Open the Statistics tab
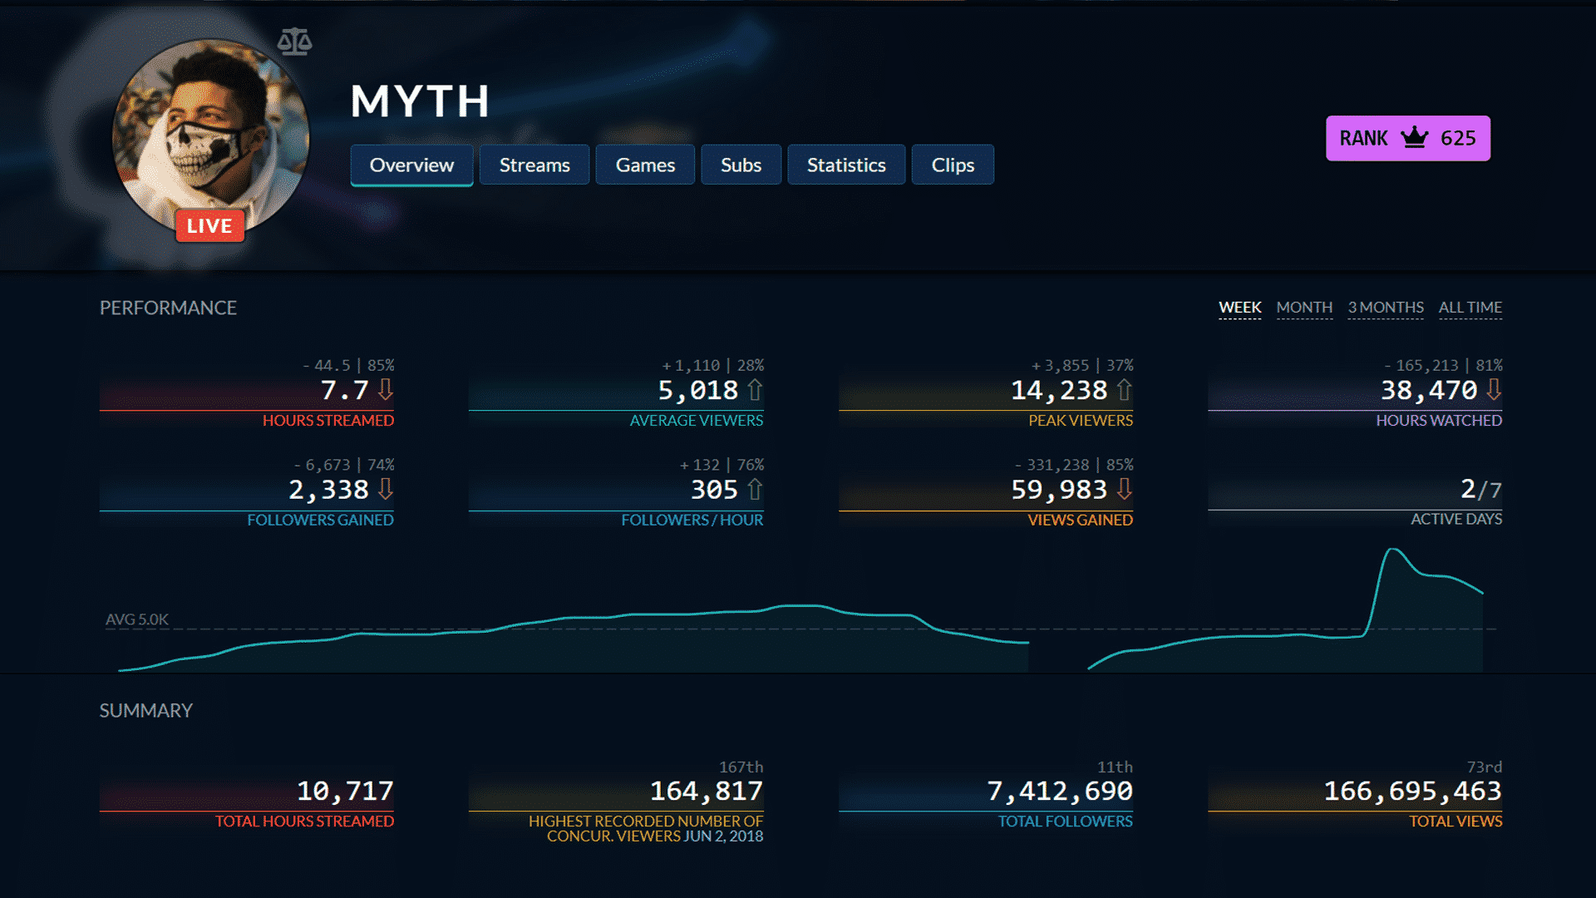The image size is (1596, 898). pos(846,165)
